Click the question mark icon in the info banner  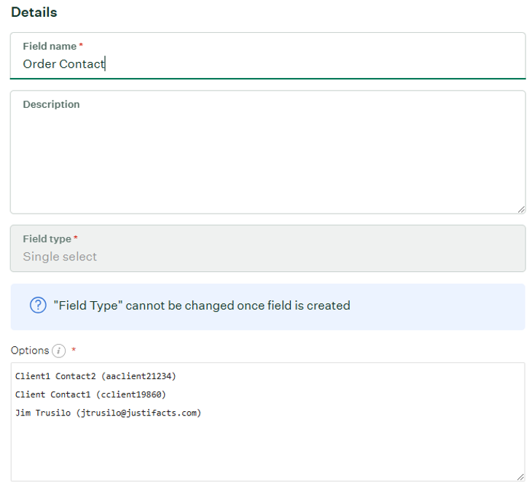coord(38,306)
